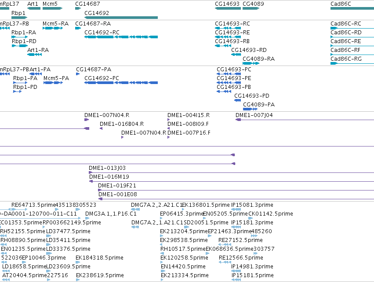The width and height of the screenshot is (374, 282).
Task: Select the Rbp1-RD transcript label
Action: pos(24,41)
